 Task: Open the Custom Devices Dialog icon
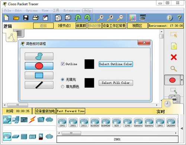point(142,18)
